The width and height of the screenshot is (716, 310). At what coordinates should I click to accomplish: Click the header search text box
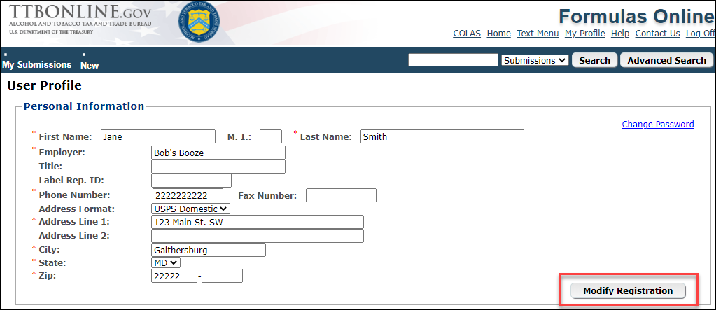pyautogui.click(x=453, y=60)
